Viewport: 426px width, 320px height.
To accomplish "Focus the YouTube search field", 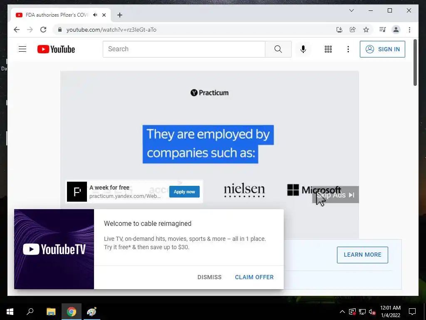I will [x=184, y=49].
